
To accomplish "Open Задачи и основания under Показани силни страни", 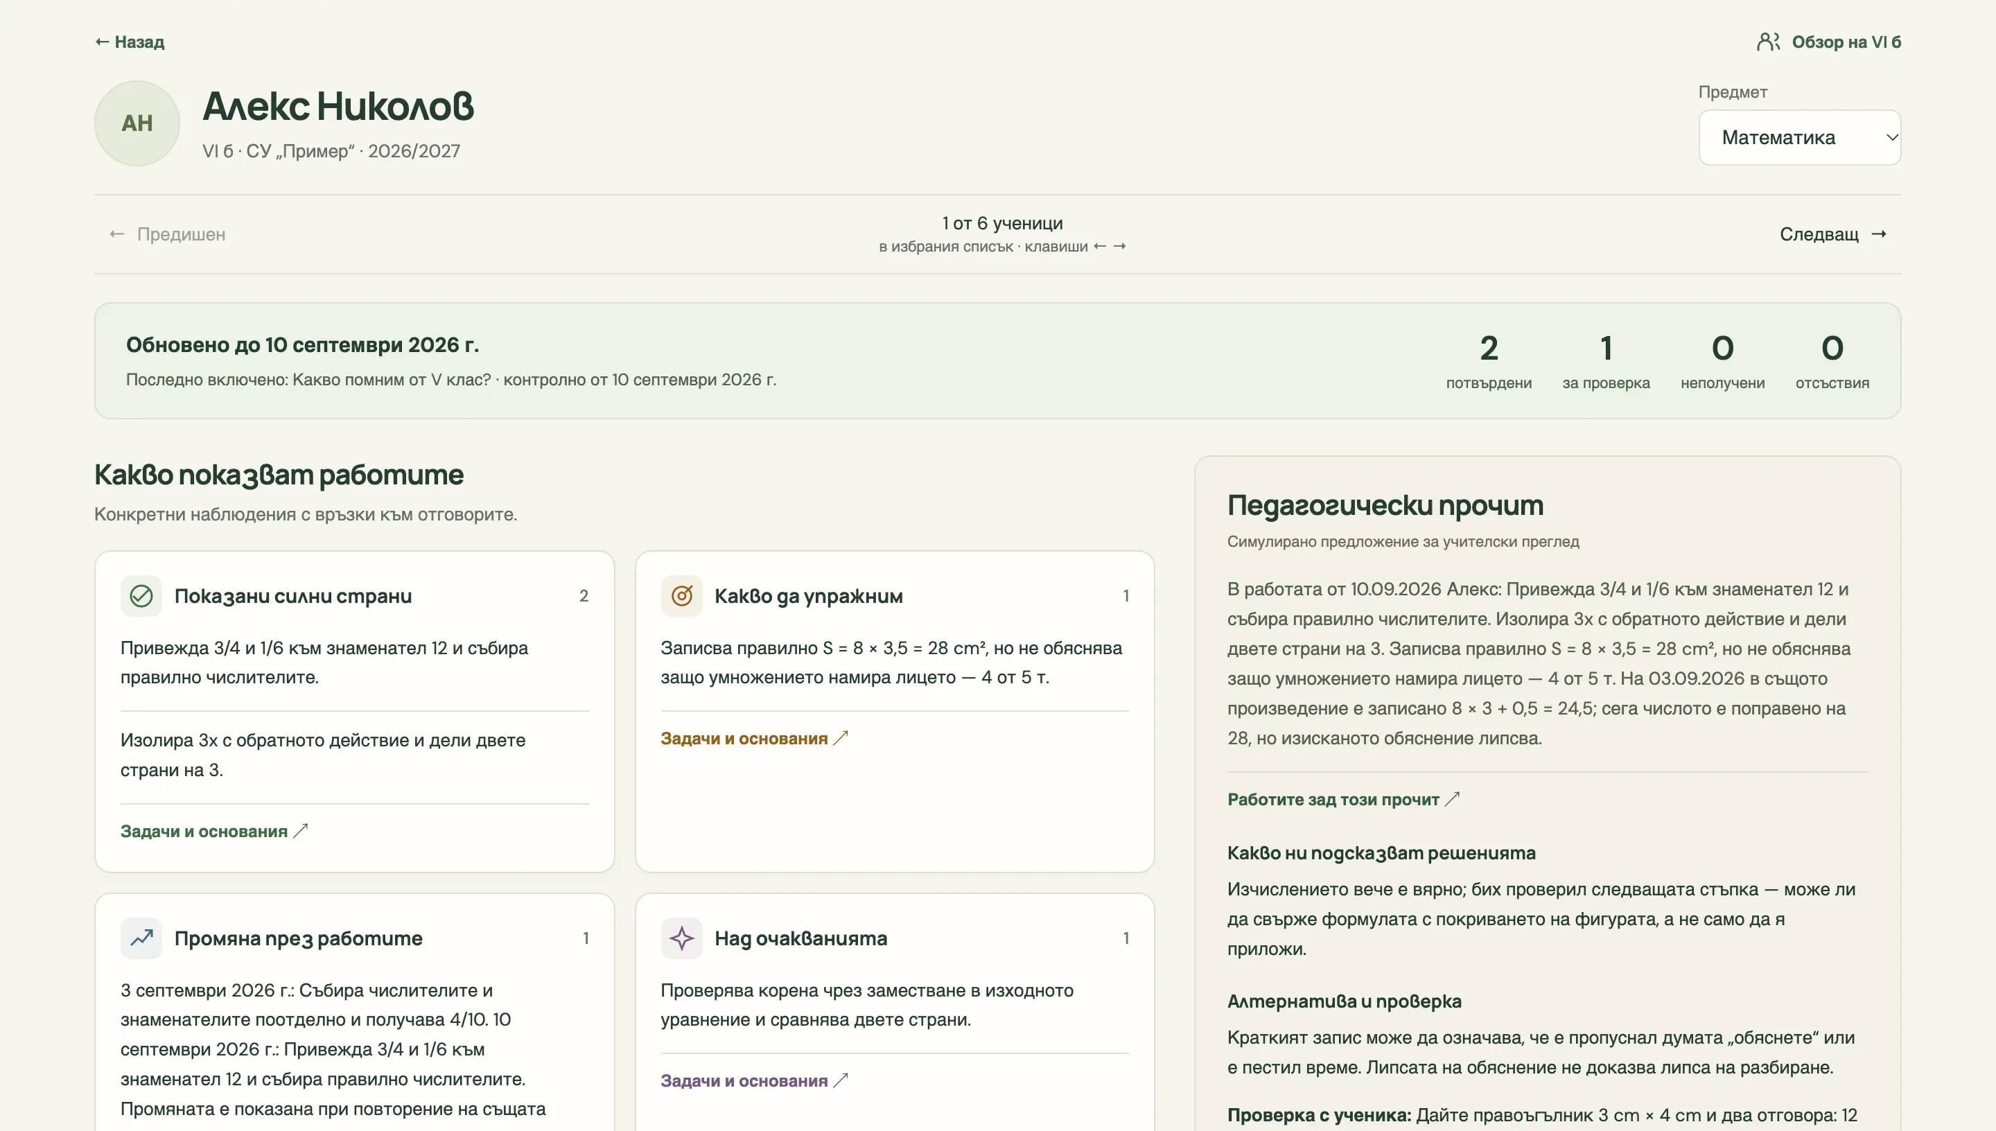I will point(214,831).
